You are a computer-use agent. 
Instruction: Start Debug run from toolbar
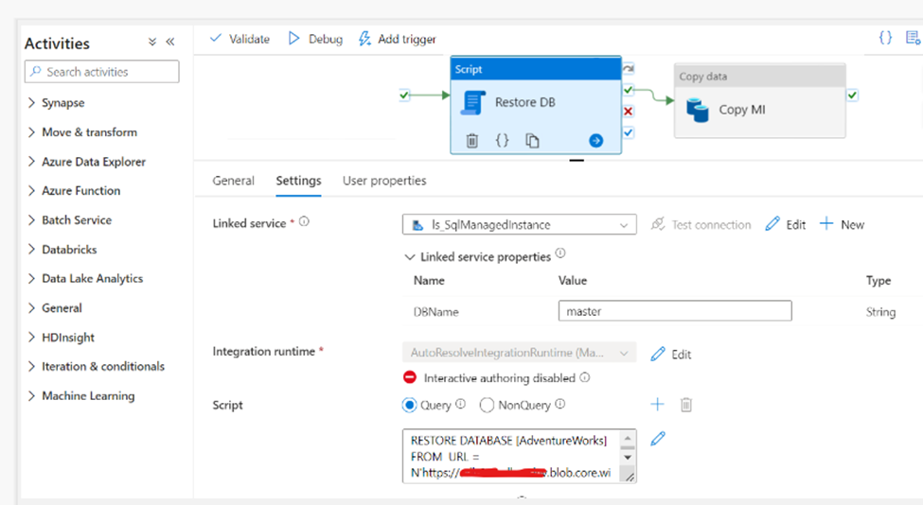click(315, 39)
